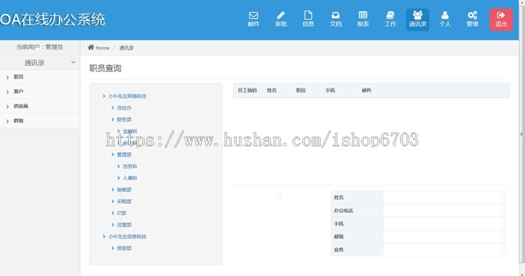Open 供应商 in the sidebar
The width and height of the screenshot is (525, 276).
pos(40,106)
